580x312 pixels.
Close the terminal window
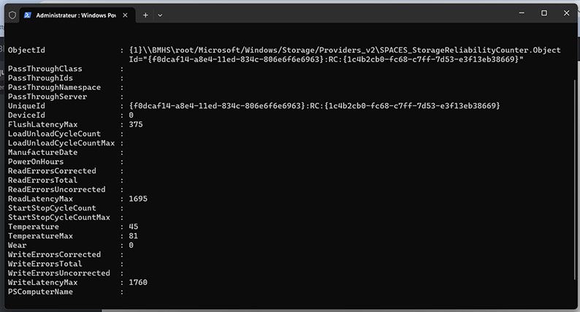click(x=566, y=13)
